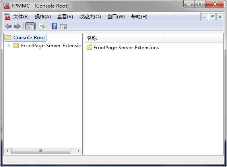The image size is (227, 167).
Task: Select FrontPage Server Extensions folder in list pane
Action: pos(123,48)
